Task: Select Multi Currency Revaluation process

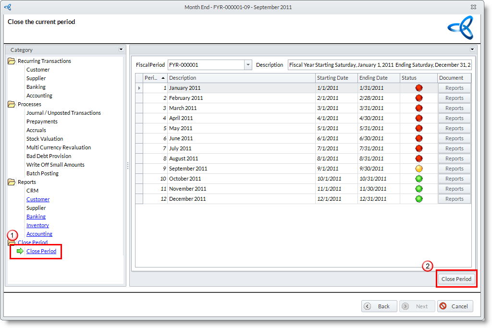Action: (x=59, y=147)
